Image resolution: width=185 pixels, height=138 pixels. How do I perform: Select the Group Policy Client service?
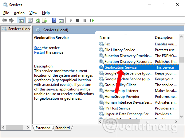coord(120,85)
